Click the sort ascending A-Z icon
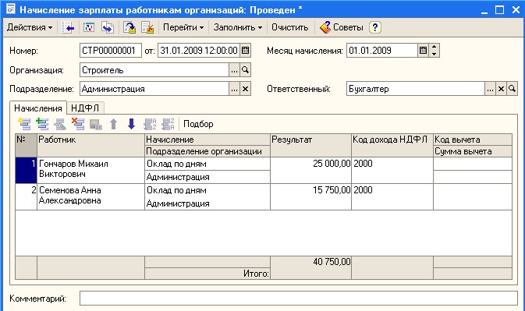Image resolution: width=525 pixels, height=311 pixels. 150,124
